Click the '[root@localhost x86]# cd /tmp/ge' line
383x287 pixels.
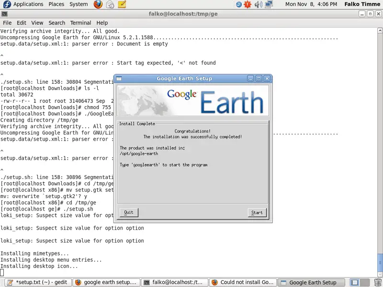(x=48, y=202)
